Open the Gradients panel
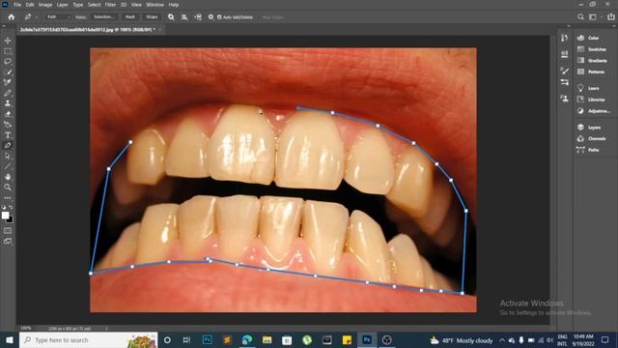618x348 pixels. click(592, 60)
